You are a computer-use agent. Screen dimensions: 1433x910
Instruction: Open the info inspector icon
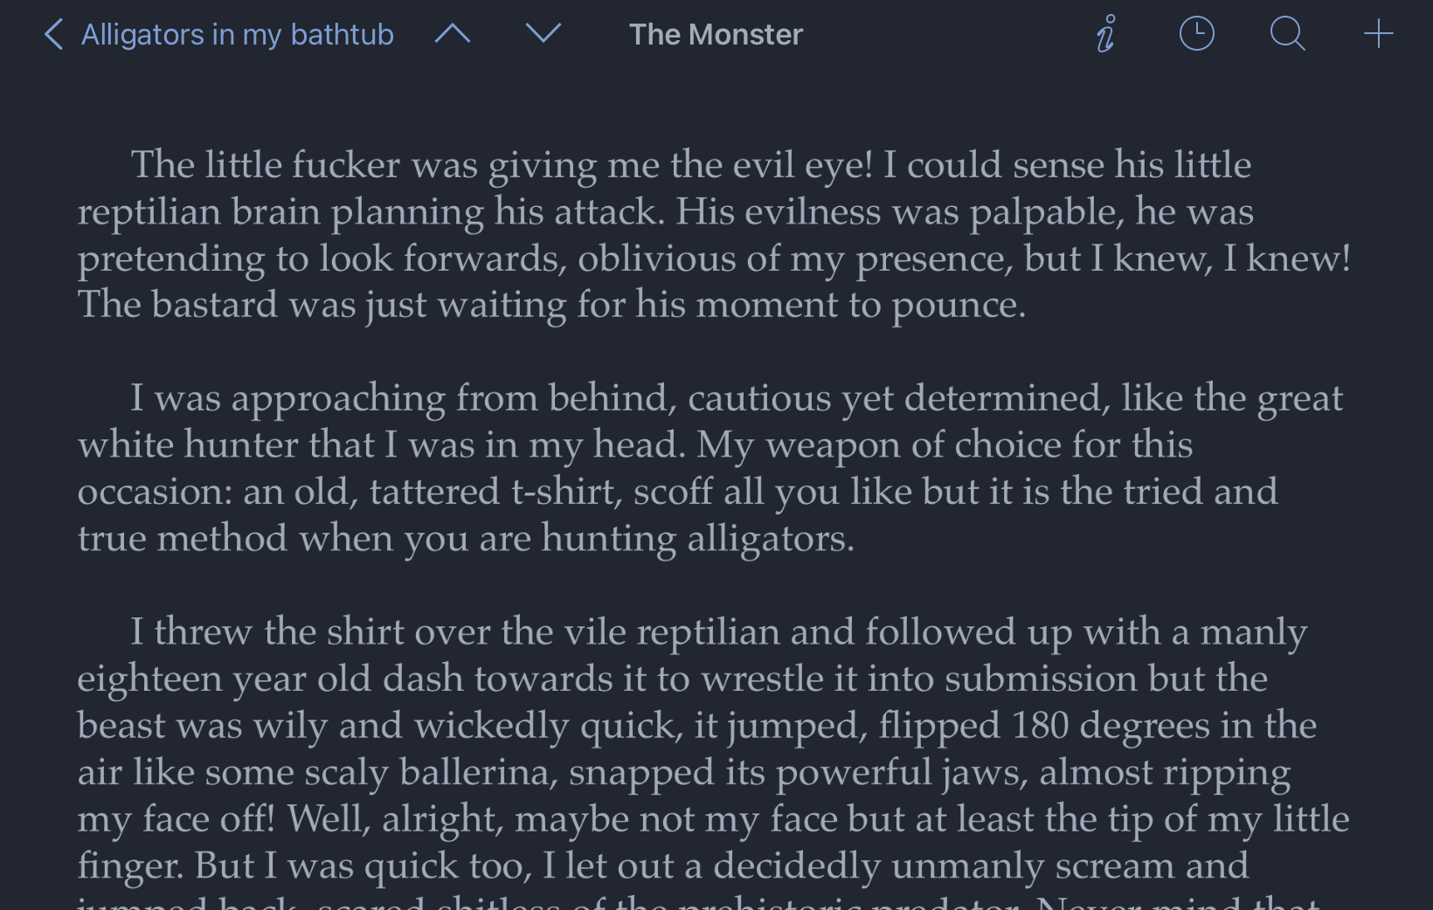click(x=1106, y=34)
